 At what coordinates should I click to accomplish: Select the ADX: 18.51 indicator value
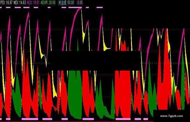click(33, 3)
